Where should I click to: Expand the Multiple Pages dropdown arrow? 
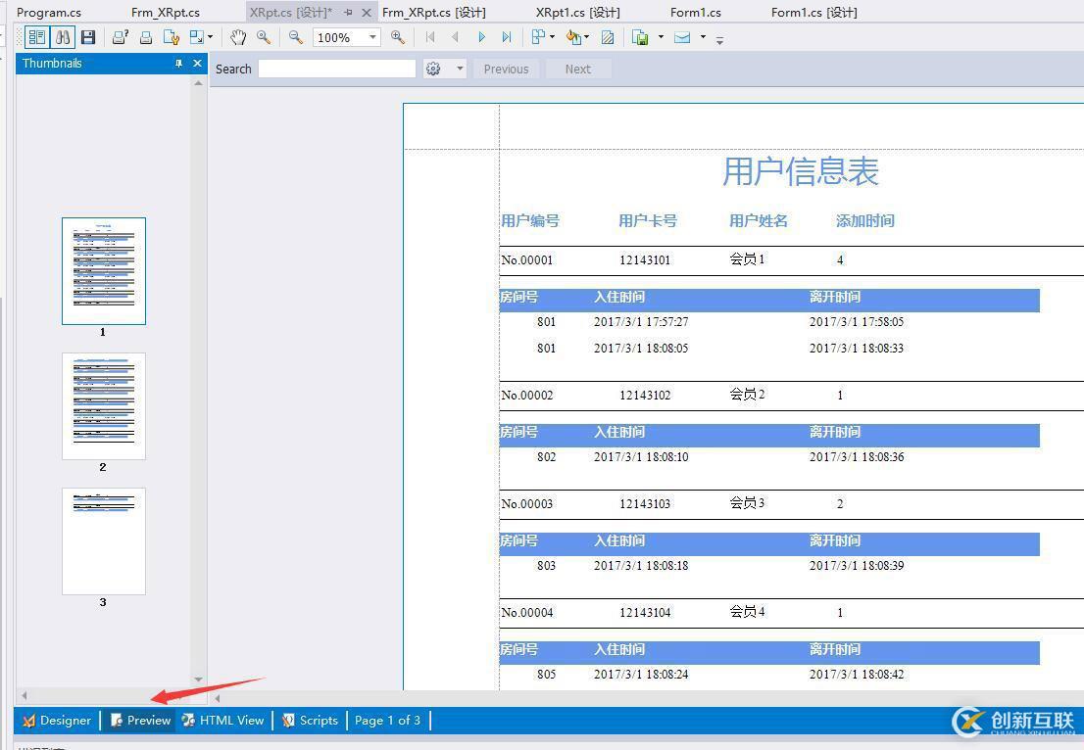pyautogui.click(x=552, y=37)
